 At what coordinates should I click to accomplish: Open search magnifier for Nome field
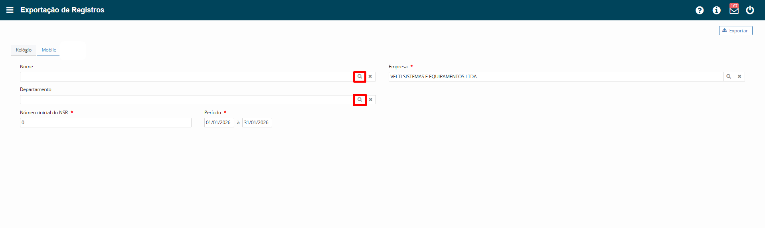point(360,77)
